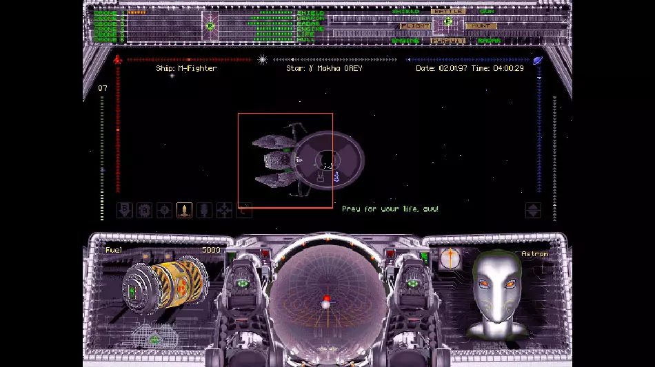Image resolution: width=655 pixels, height=367 pixels.
Task: Click the RADAR label right of PURSUIT
Action: [x=489, y=41]
